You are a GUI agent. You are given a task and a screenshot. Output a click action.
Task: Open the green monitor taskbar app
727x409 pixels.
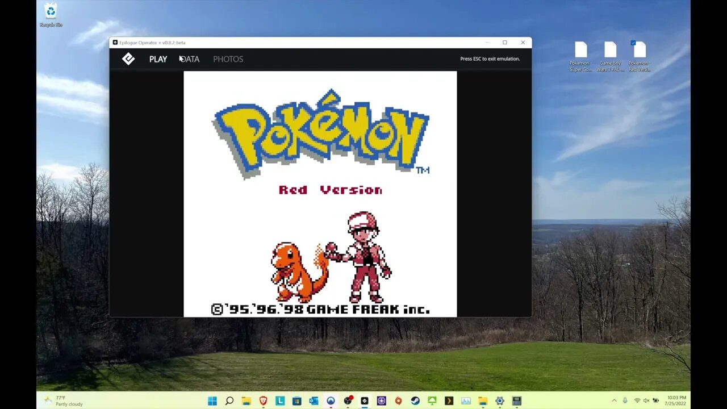click(x=432, y=401)
